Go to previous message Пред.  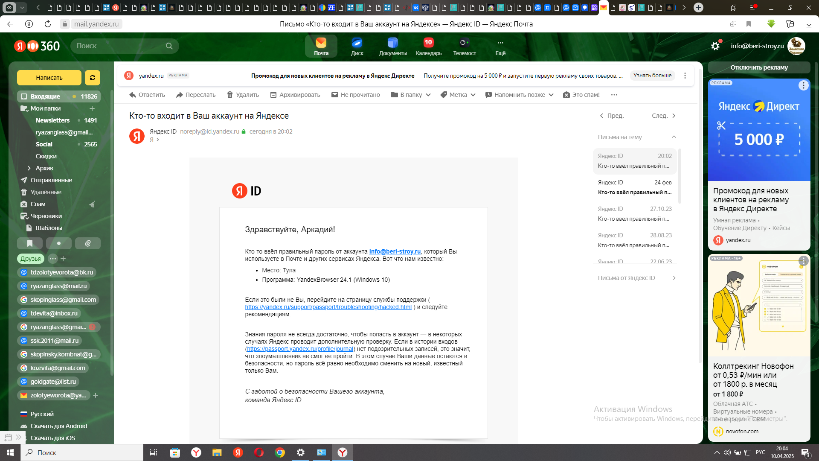coord(612,116)
